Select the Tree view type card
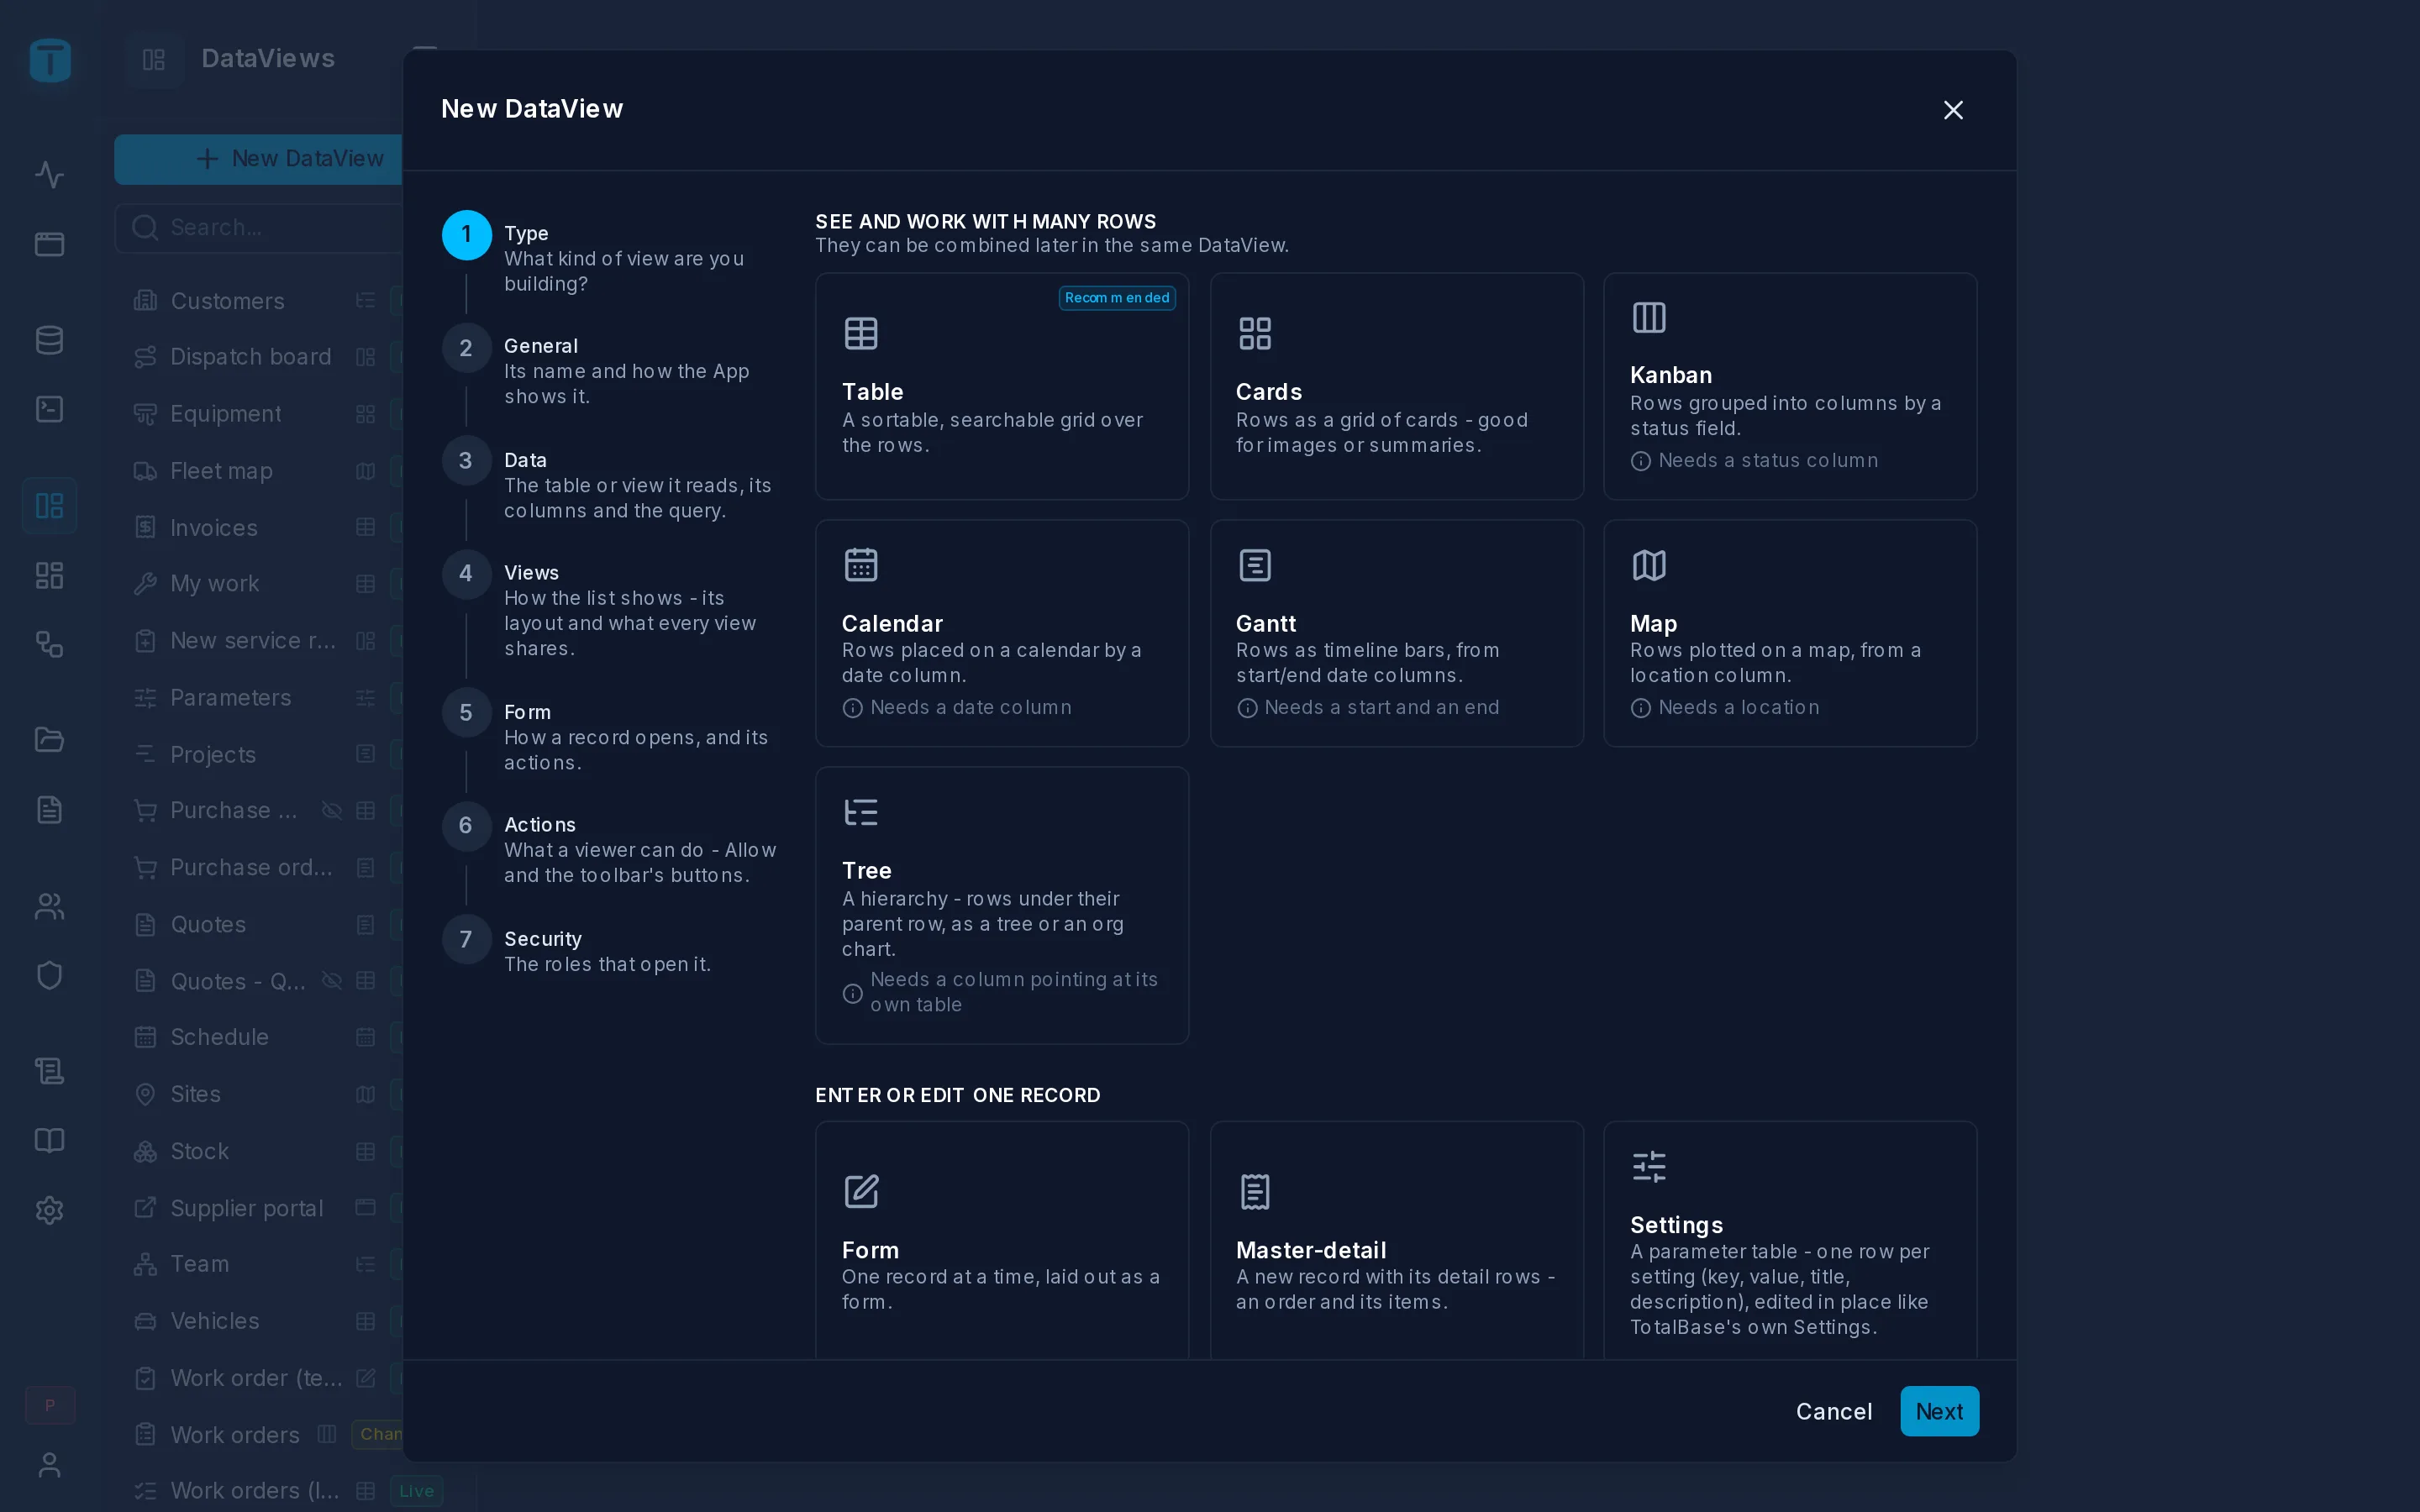 pyautogui.click(x=1002, y=905)
